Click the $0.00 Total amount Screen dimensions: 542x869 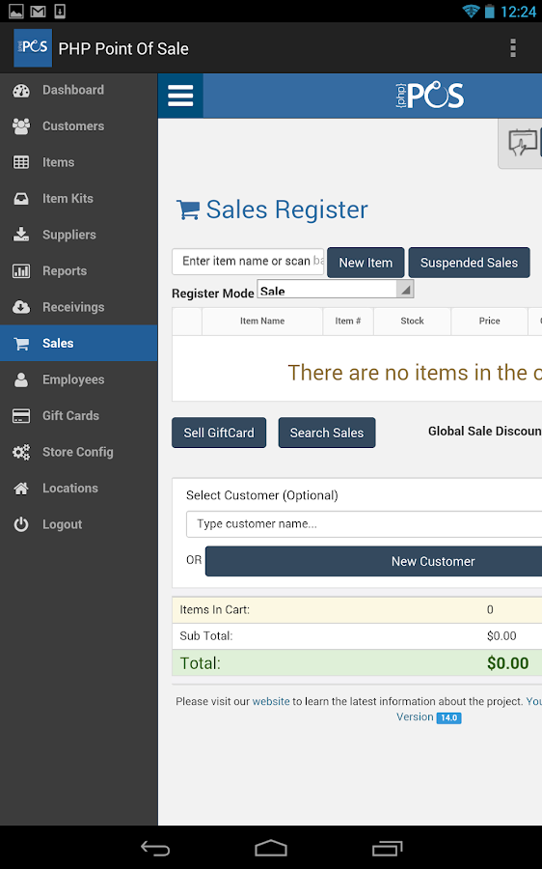point(507,663)
